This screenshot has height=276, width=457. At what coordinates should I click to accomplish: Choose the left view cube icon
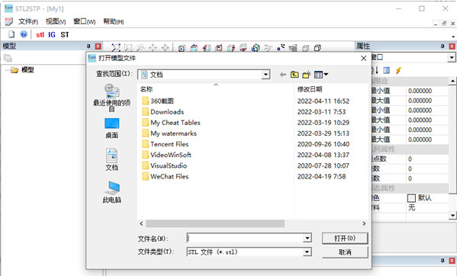[x=207, y=48]
